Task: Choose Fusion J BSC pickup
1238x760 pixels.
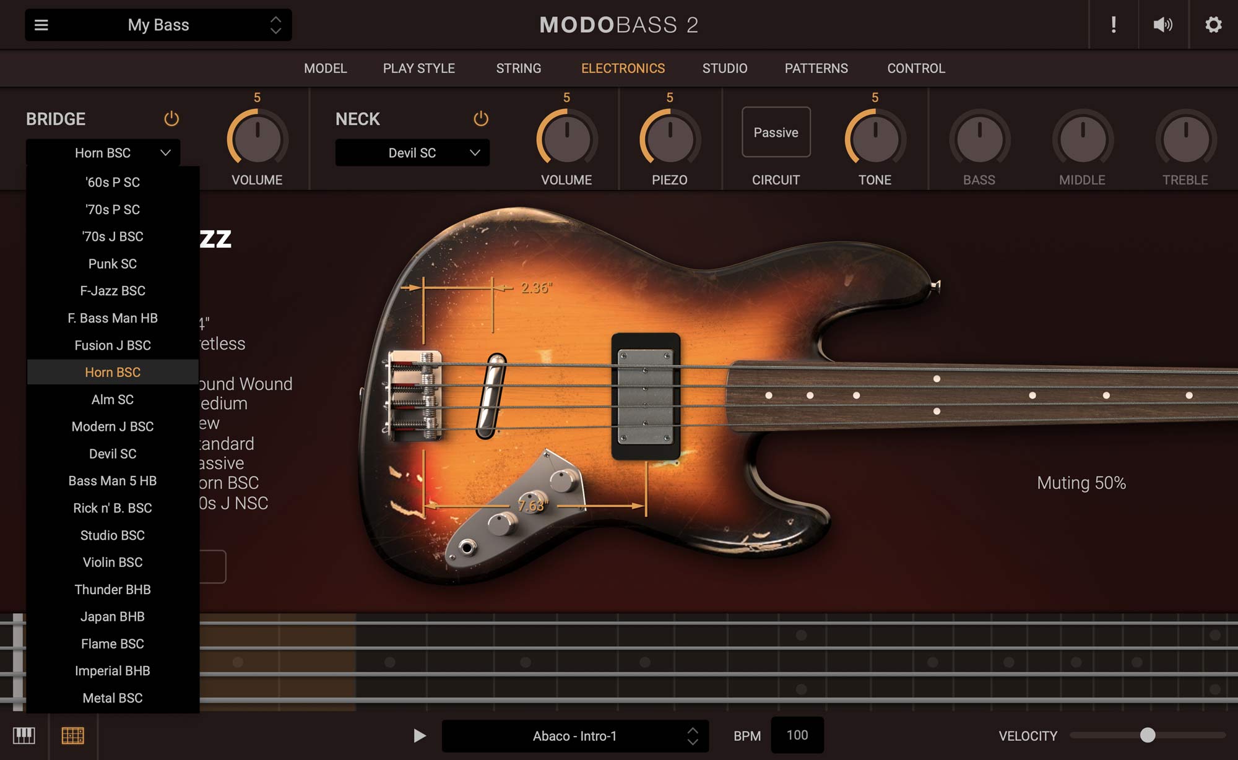Action: pyautogui.click(x=113, y=345)
